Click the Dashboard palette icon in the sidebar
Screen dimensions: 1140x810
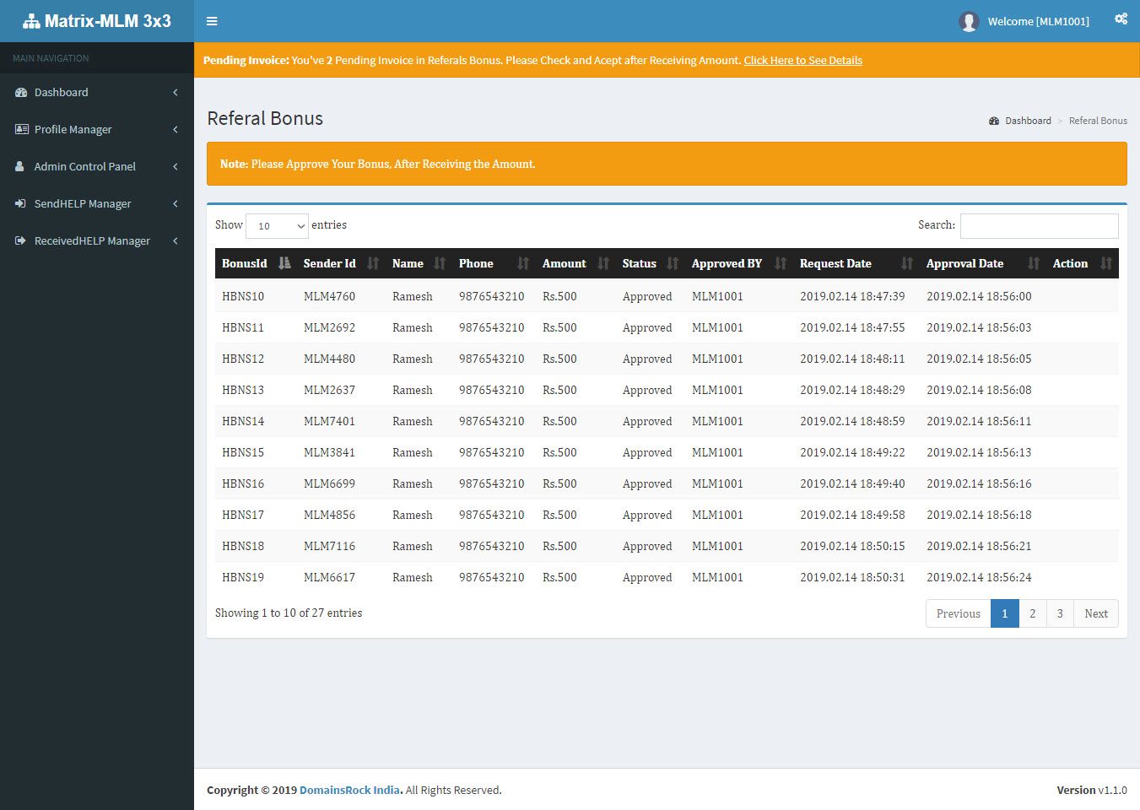(21, 93)
